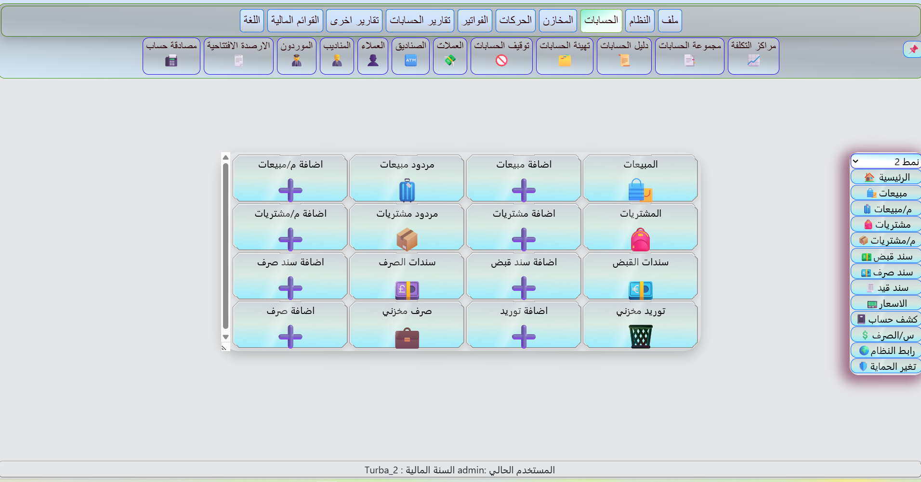Image resolution: width=921 pixels, height=482 pixels.
Task: Select كشف حساب in the side panel
Action: (886, 319)
